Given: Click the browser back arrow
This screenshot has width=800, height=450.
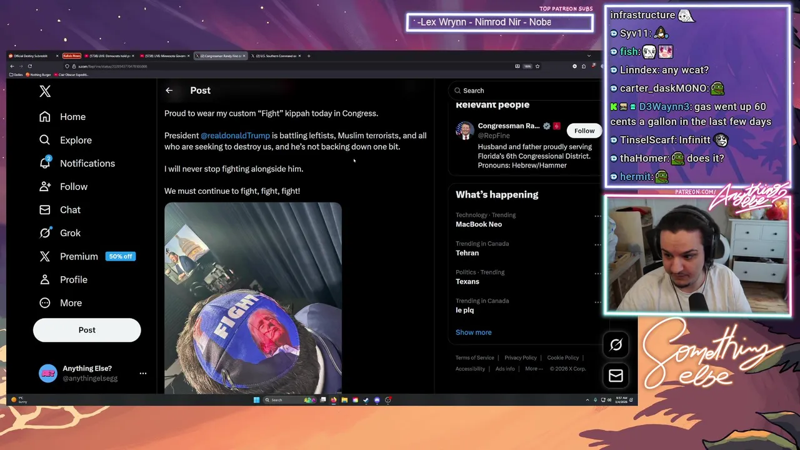Looking at the screenshot, I should point(12,66).
